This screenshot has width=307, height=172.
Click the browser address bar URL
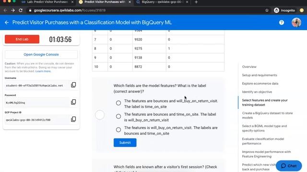coord(70,11)
